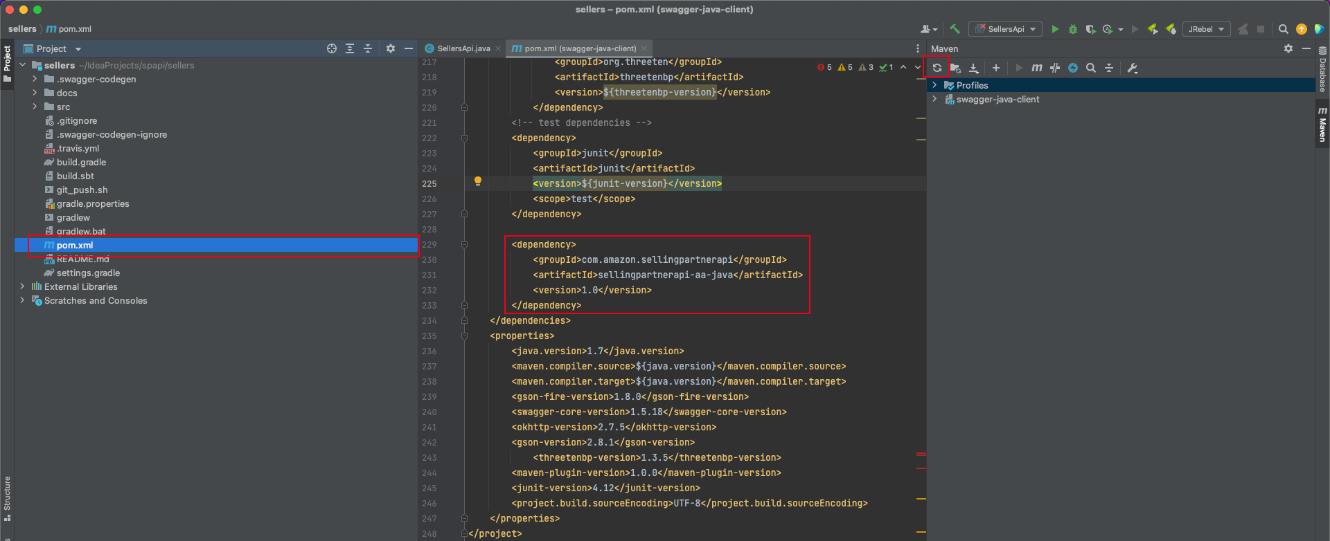This screenshot has width=1330, height=541.
Task: Expand all in Project panel
Action: [349, 48]
